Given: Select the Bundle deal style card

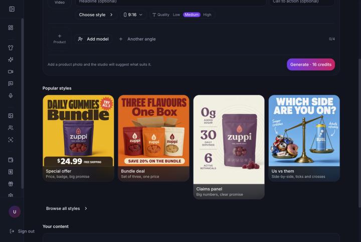Looking at the screenshot, I should [153, 138].
